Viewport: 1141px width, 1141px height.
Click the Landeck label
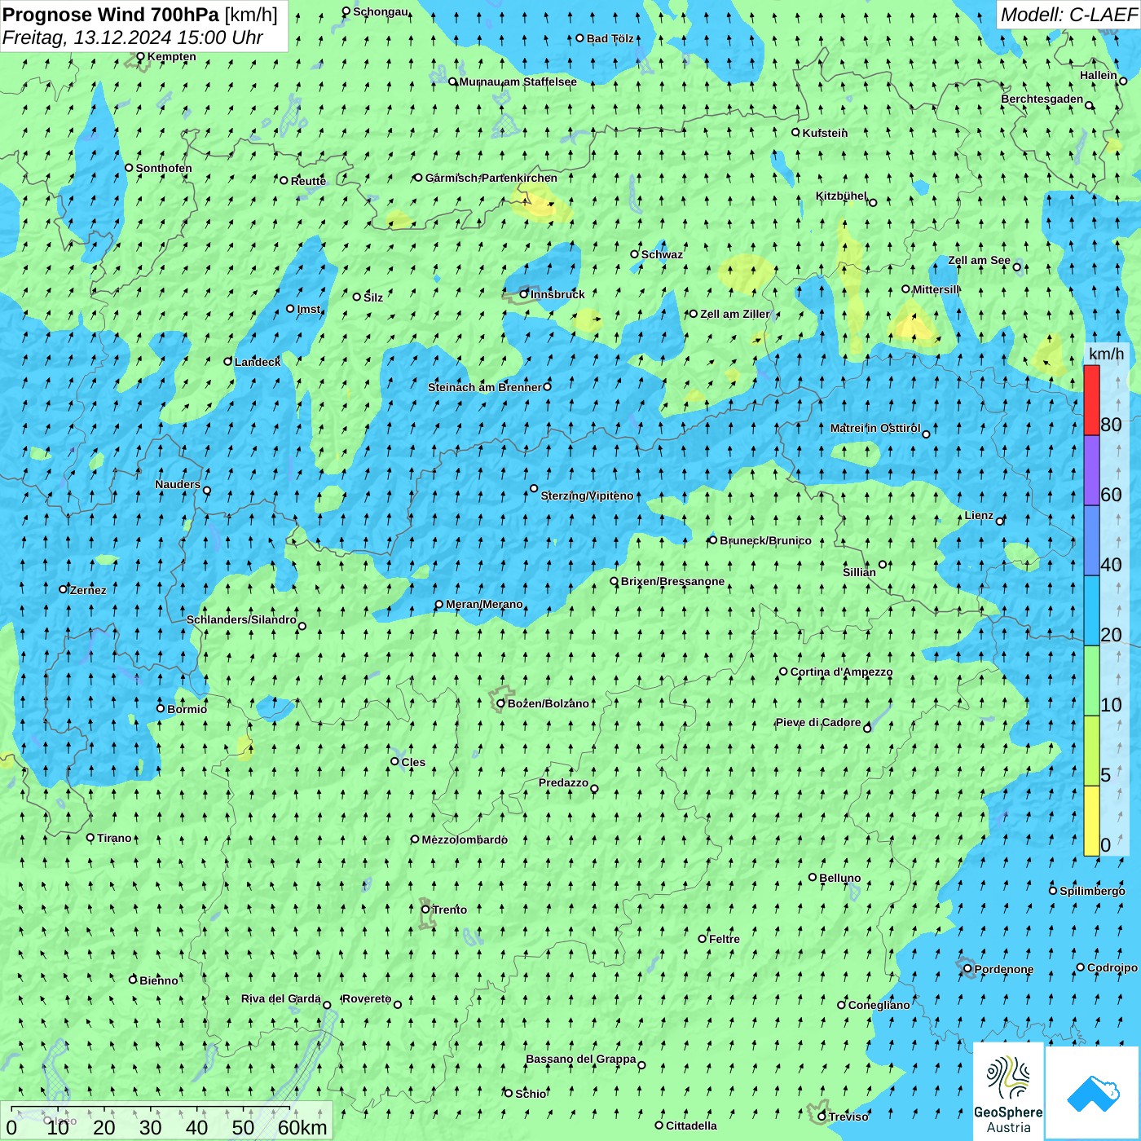click(x=258, y=362)
